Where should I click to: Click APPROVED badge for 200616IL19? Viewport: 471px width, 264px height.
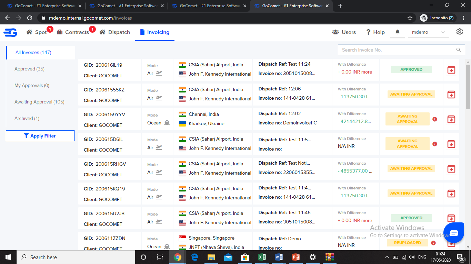tap(411, 69)
